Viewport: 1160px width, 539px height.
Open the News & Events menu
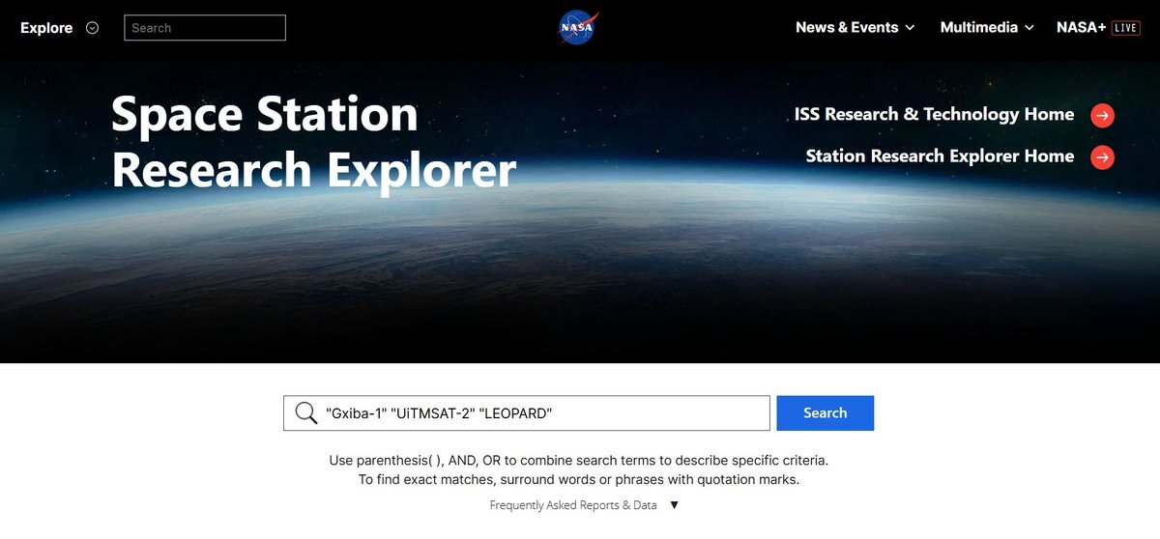(x=847, y=27)
